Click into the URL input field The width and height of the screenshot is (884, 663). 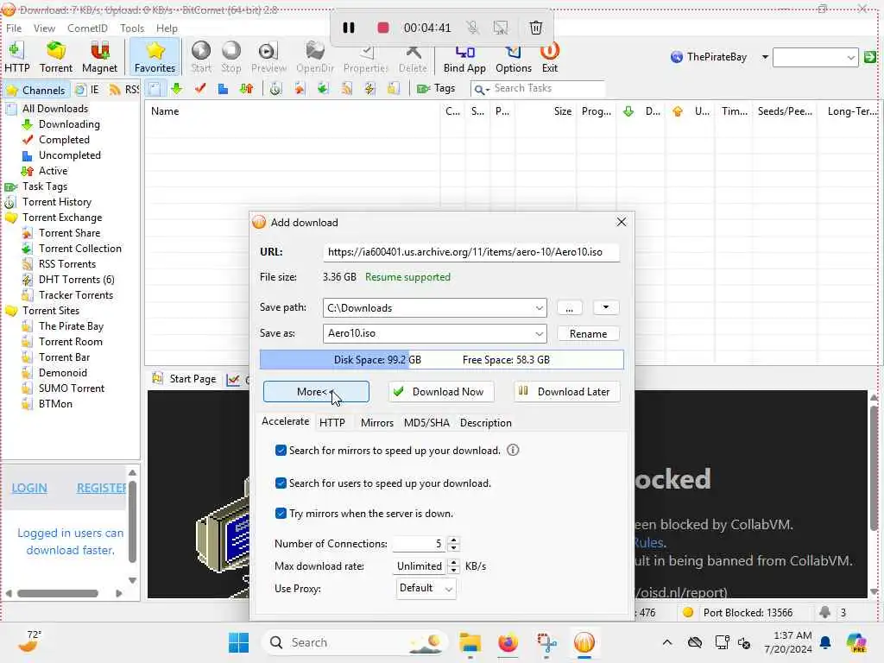tap(470, 252)
